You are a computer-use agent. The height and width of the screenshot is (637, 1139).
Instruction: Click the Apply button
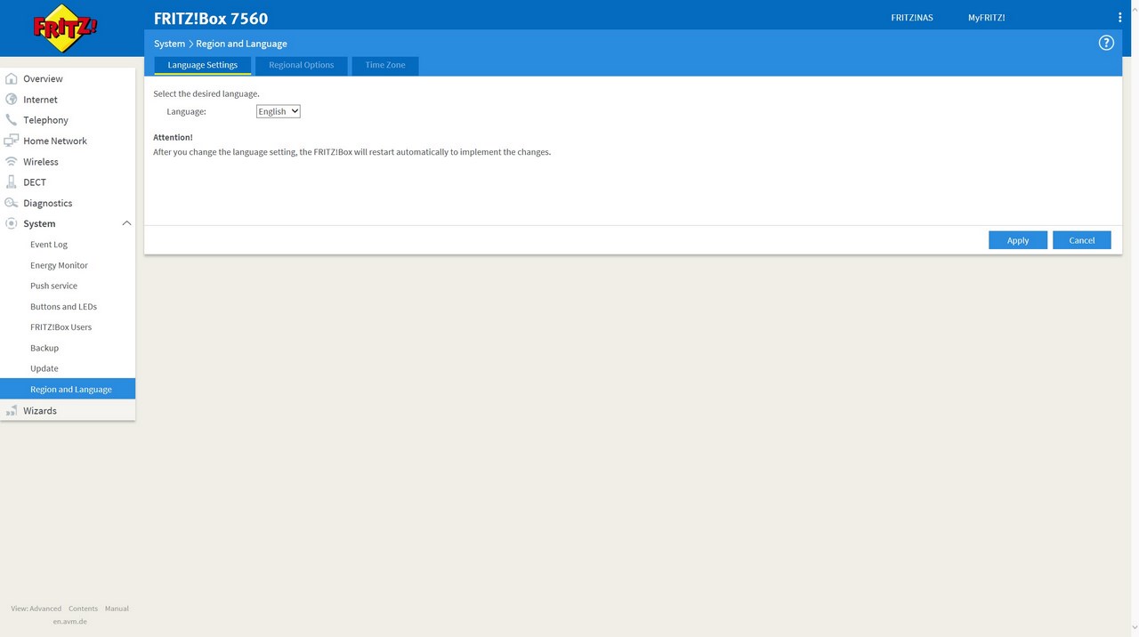1018,240
